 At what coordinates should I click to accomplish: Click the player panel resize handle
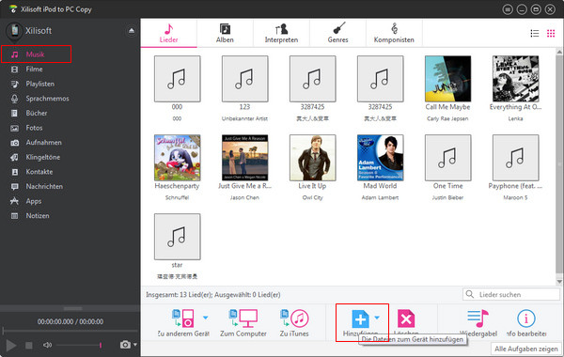click(72, 308)
